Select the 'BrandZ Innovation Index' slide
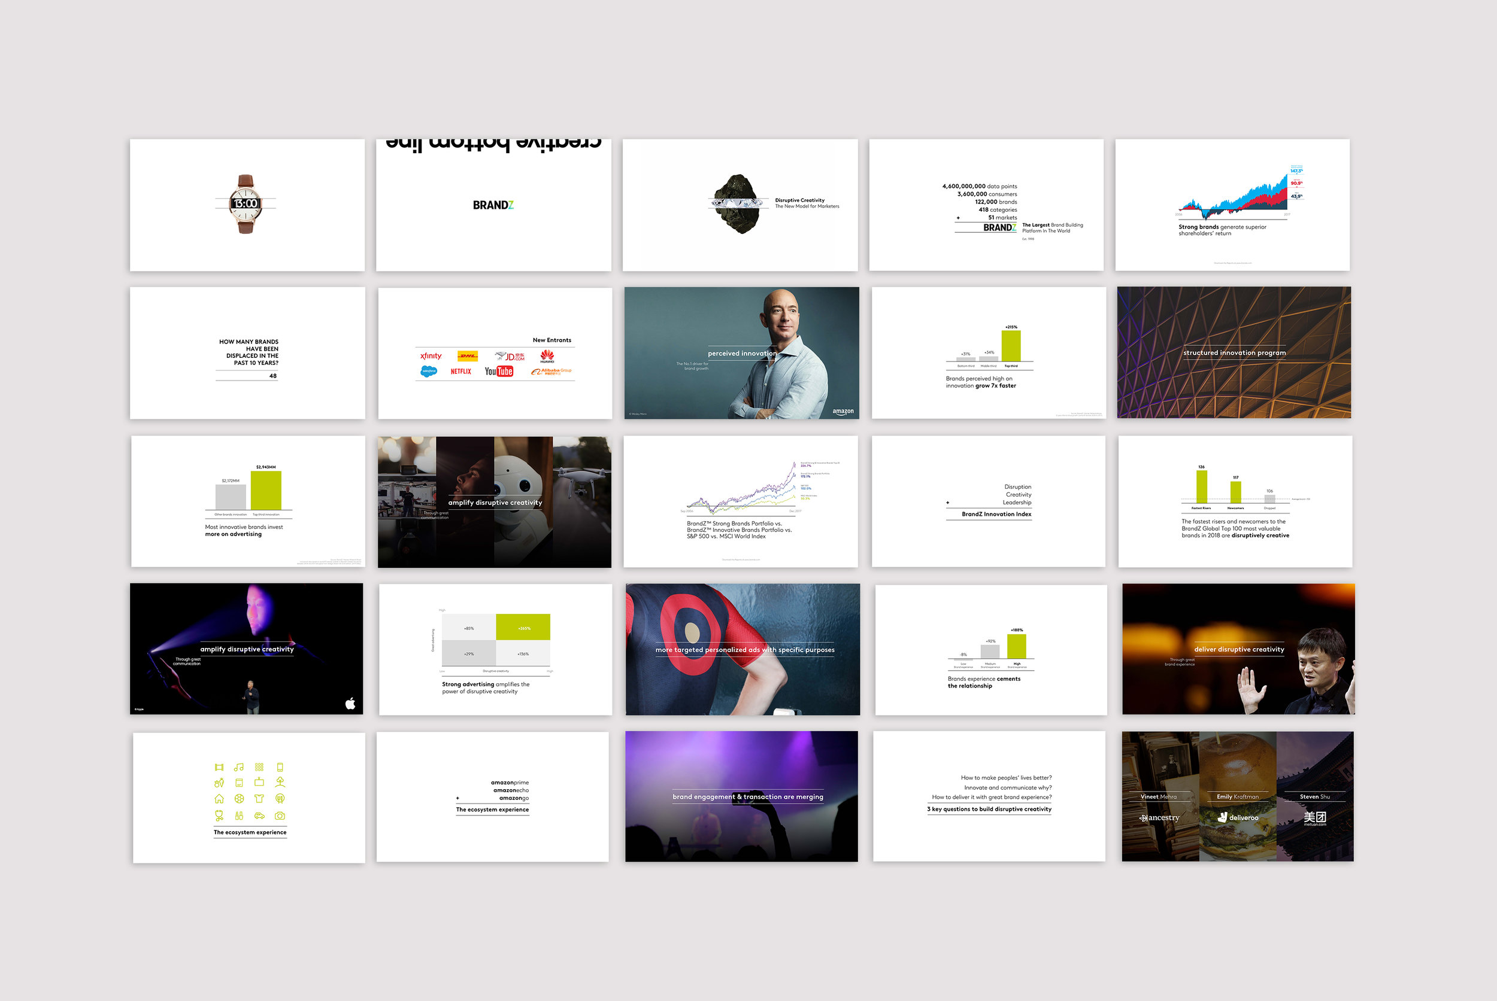This screenshot has width=1497, height=1001. (989, 501)
